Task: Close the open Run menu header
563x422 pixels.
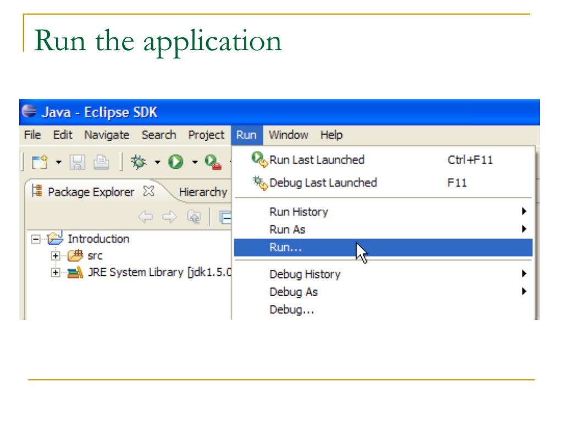Action: pyautogui.click(x=247, y=135)
